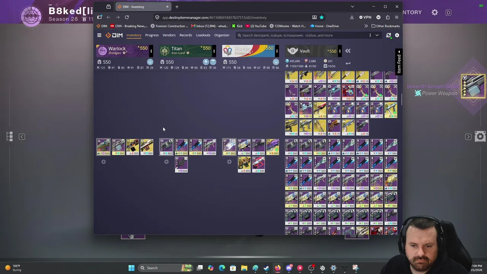Toggle the bookmark star for this page
This screenshot has height=274, width=487.
point(321,18)
